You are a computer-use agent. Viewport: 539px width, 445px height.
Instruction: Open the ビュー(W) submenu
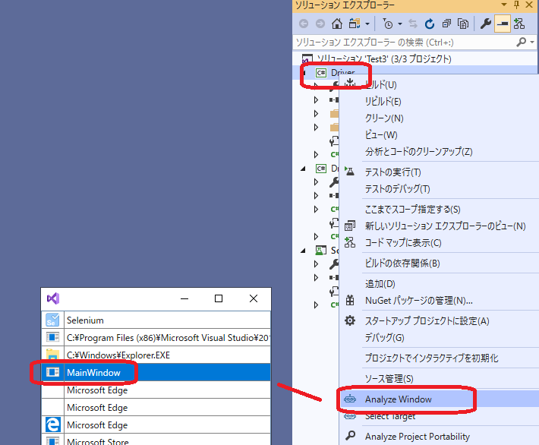[x=381, y=135]
